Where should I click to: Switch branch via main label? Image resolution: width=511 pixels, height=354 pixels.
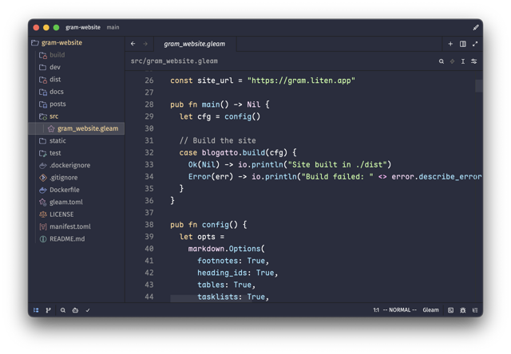[113, 27]
